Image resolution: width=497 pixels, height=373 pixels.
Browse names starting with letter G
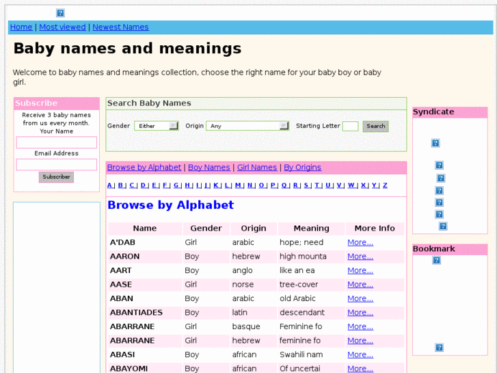click(x=176, y=185)
